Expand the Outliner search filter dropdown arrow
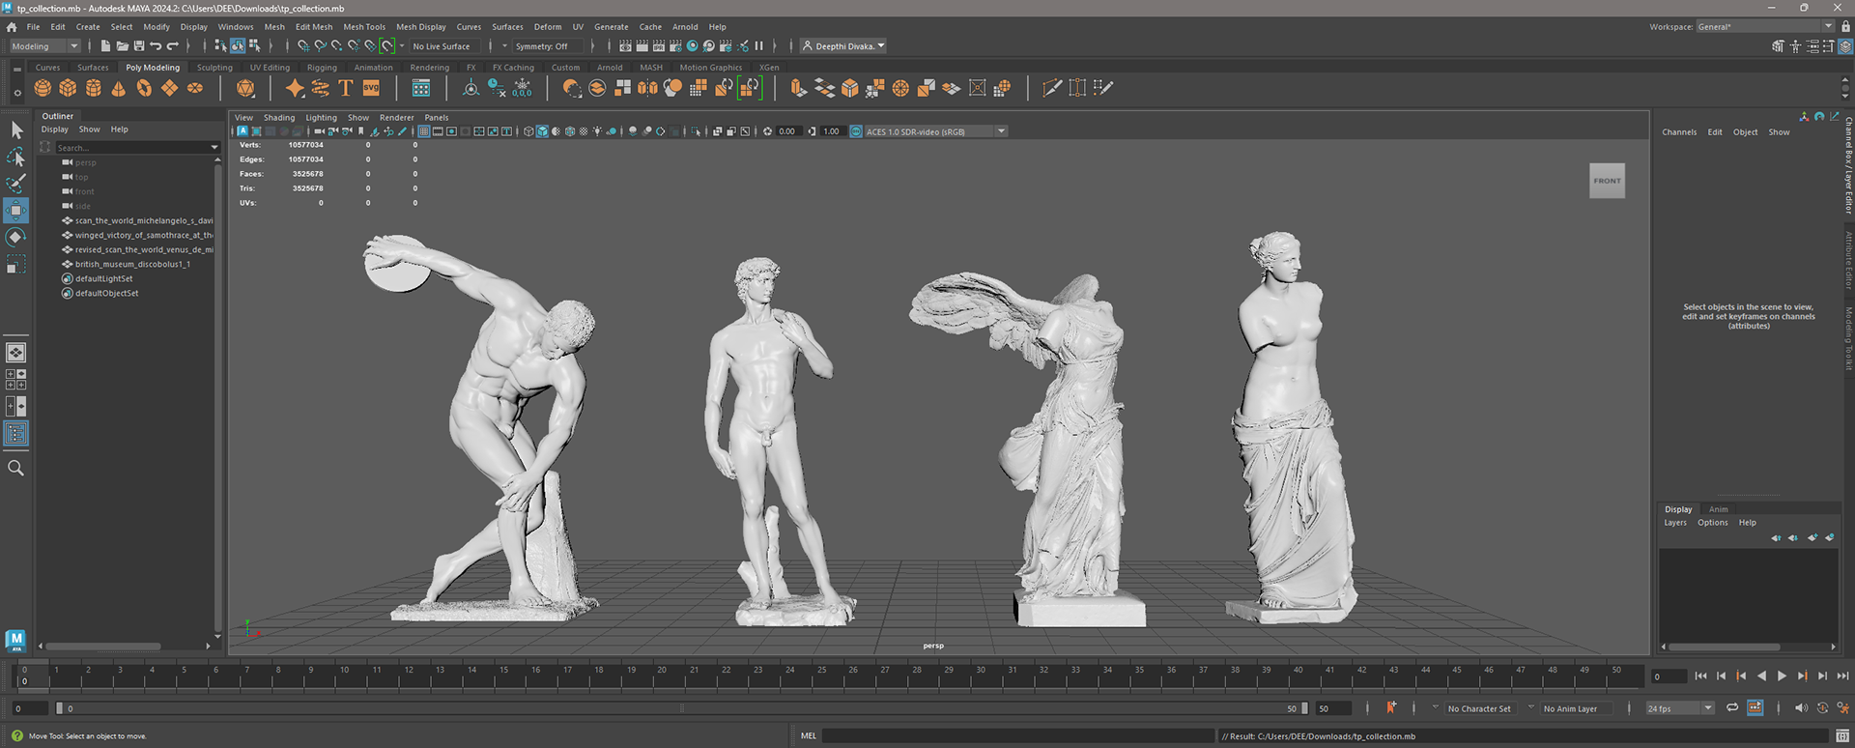 (214, 148)
